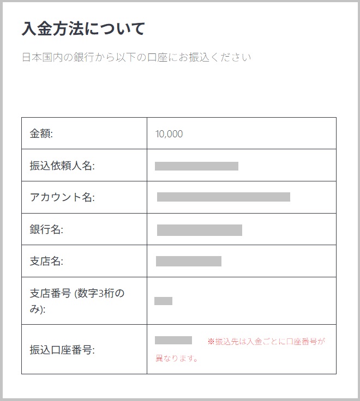Click the masked 振込口座番号 value
This screenshot has height=401, width=360.
(x=173, y=341)
